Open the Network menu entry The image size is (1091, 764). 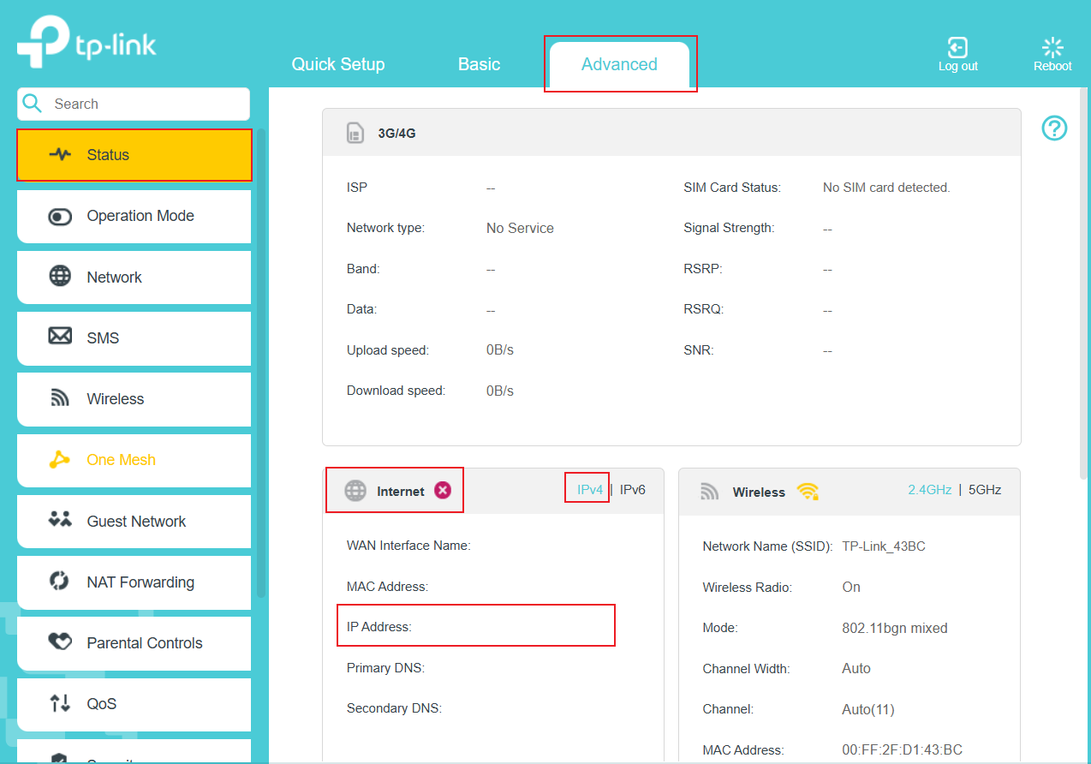pos(114,278)
